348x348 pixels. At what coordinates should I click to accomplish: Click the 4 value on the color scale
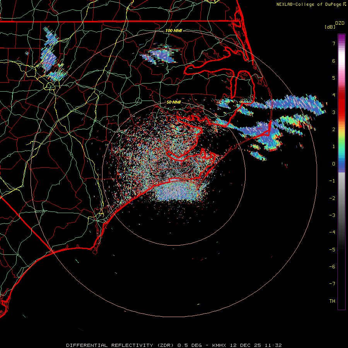click(x=334, y=95)
